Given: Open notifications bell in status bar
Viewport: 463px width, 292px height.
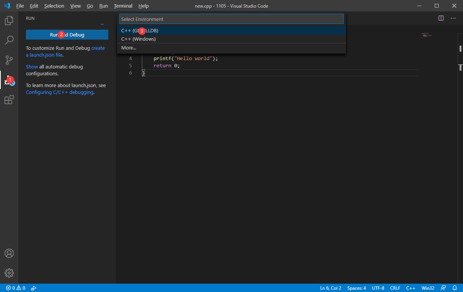Looking at the screenshot, I should (455, 288).
